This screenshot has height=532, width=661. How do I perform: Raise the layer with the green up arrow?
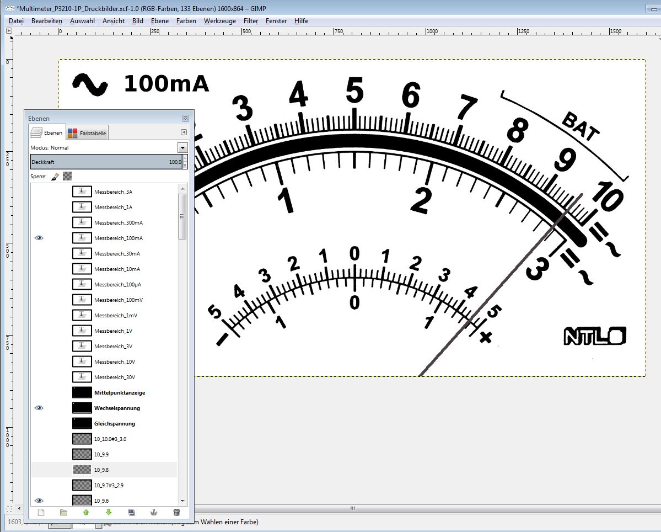click(x=86, y=512)
